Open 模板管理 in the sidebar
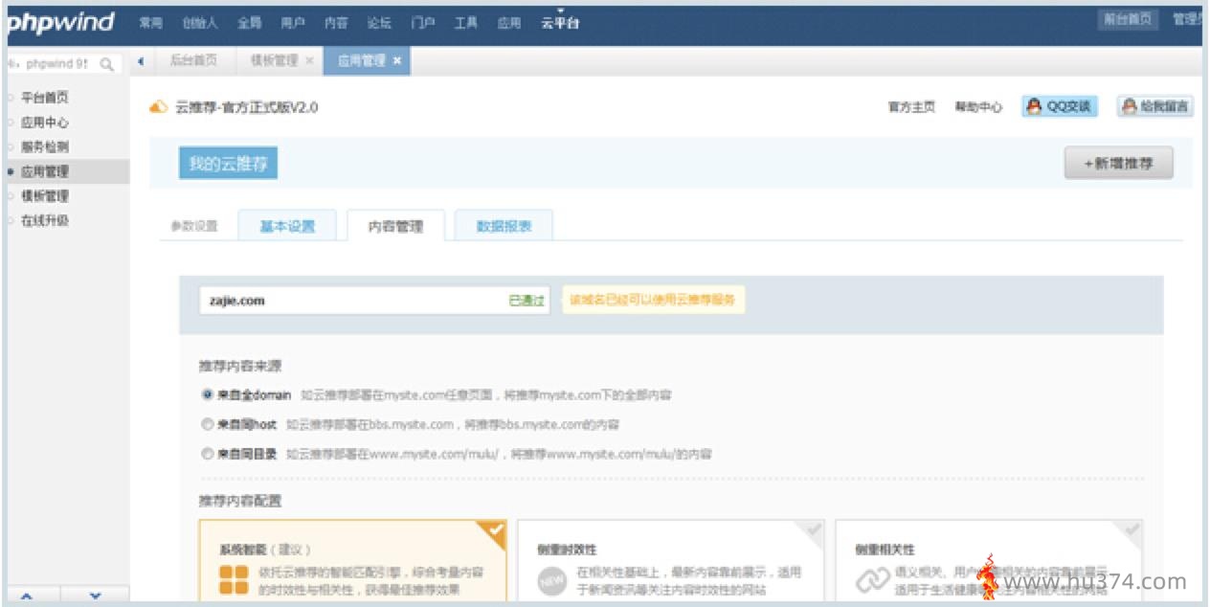Screen dimensions: 1210x607 (x=45, y=196)
